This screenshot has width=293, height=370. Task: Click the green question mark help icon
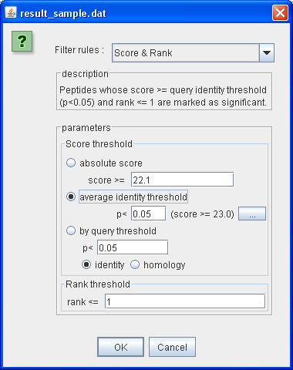pos(22,41)
